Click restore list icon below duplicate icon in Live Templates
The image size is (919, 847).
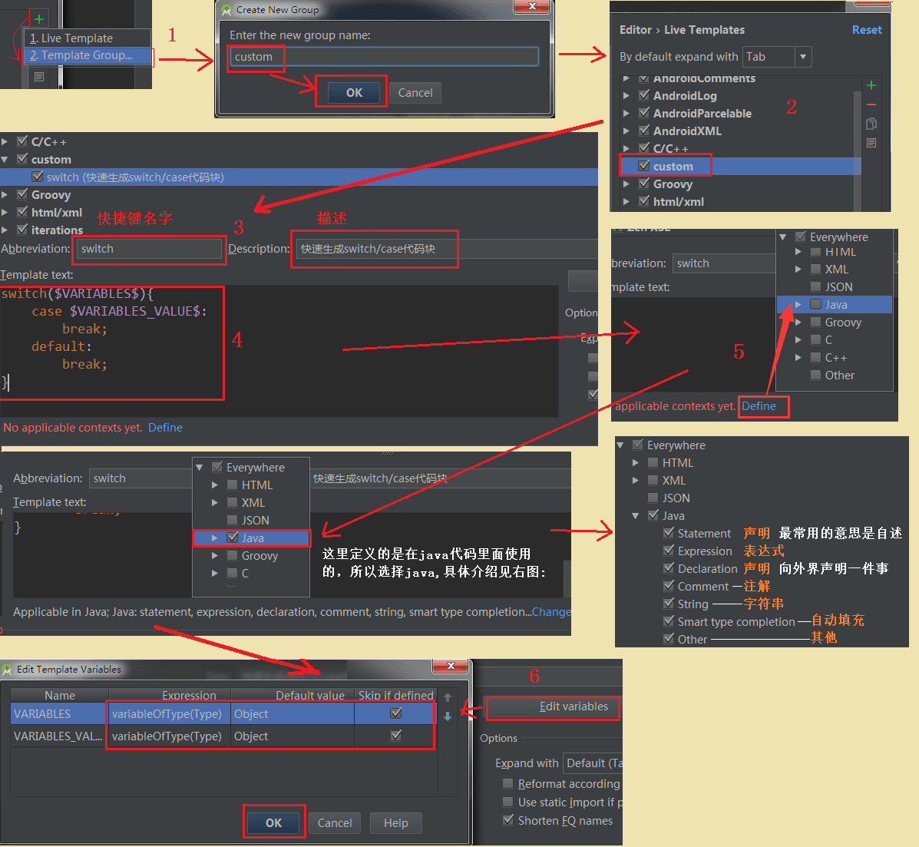(x=871, y=143)
